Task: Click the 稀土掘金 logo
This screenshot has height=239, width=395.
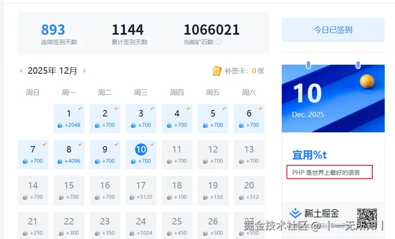Action: click(314, 213)
